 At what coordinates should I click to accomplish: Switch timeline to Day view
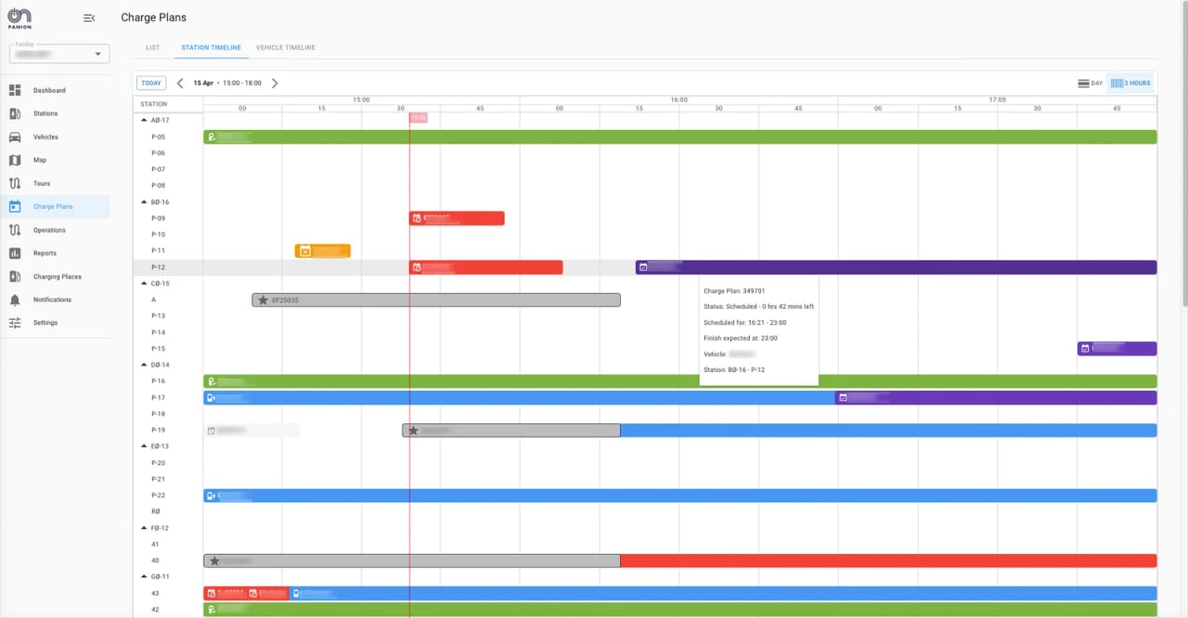pos(1091,83)
